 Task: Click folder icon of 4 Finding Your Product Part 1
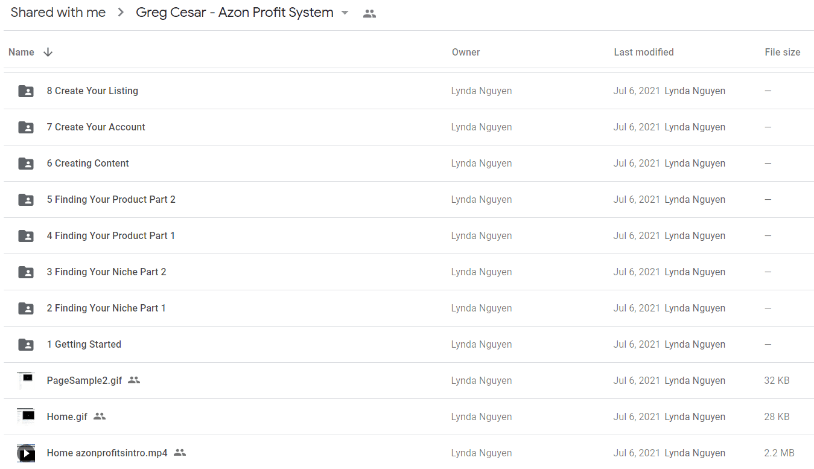pos(26,236)
